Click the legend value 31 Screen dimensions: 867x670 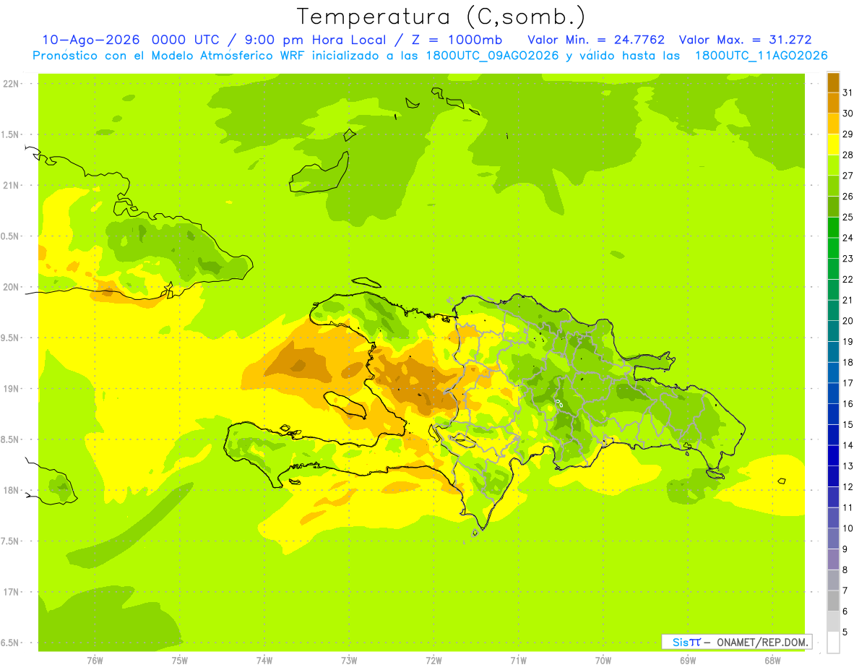[847, 92]
